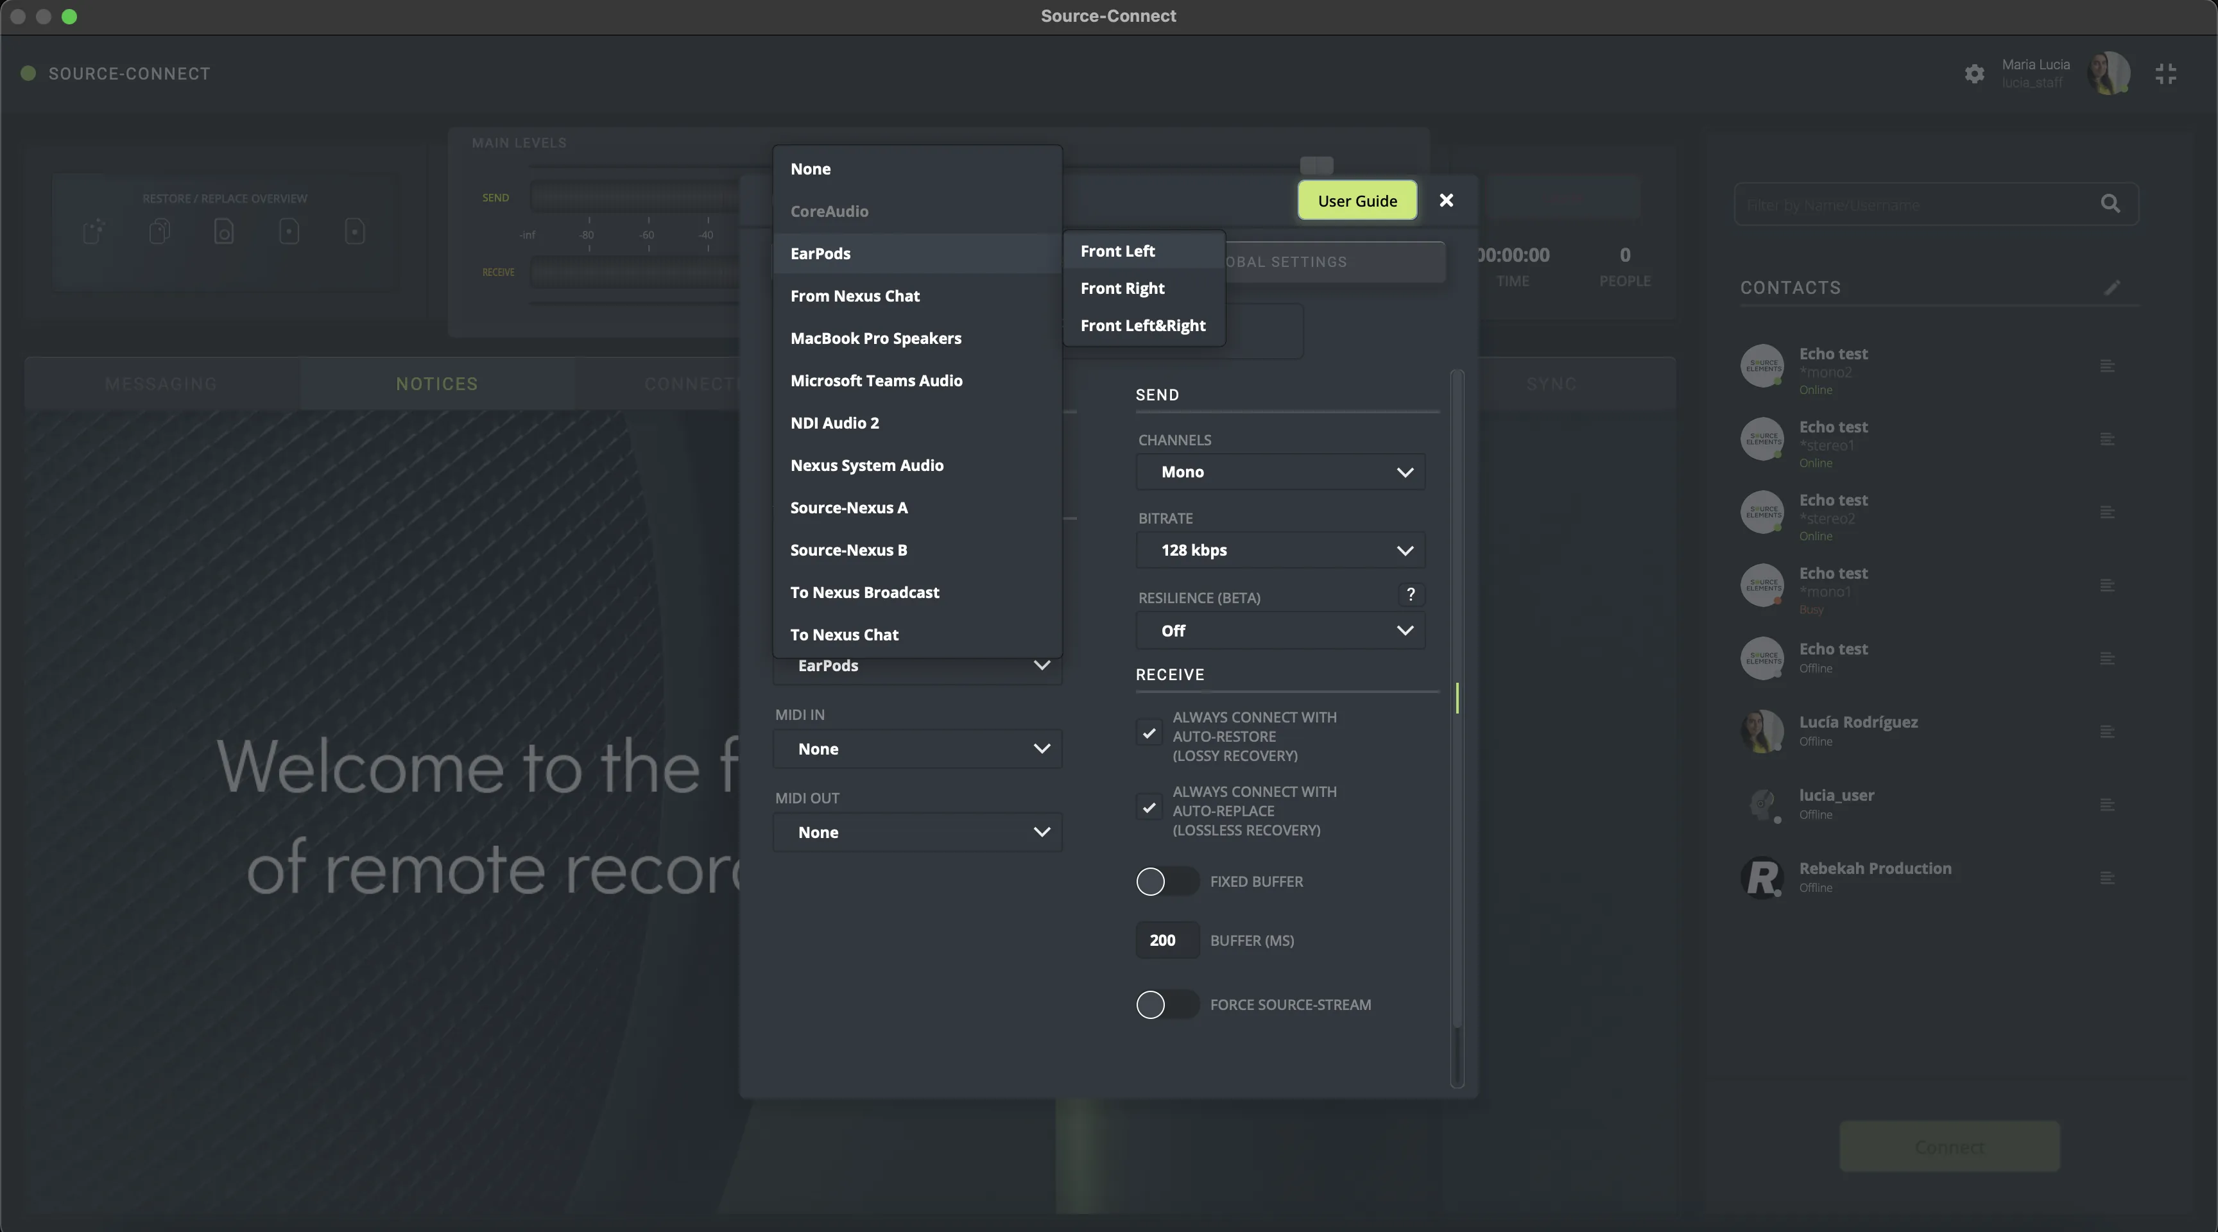Image resolution: width=2218 pixels, height=1232 pixels.
Task: Toggle Always Connect with Auto-Restore checkbox
Action: (x=1149, y=733)
